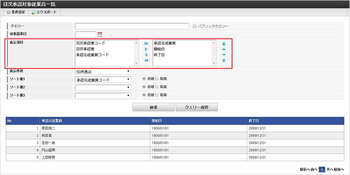Click single left arrow to remove item

pyautogui.click(x=146, y=55)
